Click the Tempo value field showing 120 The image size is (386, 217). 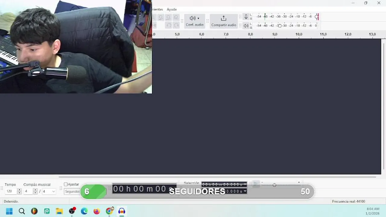11,191
